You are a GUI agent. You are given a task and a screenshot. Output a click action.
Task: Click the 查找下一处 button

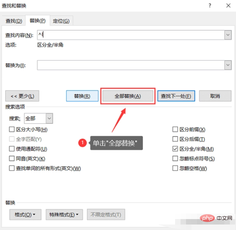(x=176, y=96)
